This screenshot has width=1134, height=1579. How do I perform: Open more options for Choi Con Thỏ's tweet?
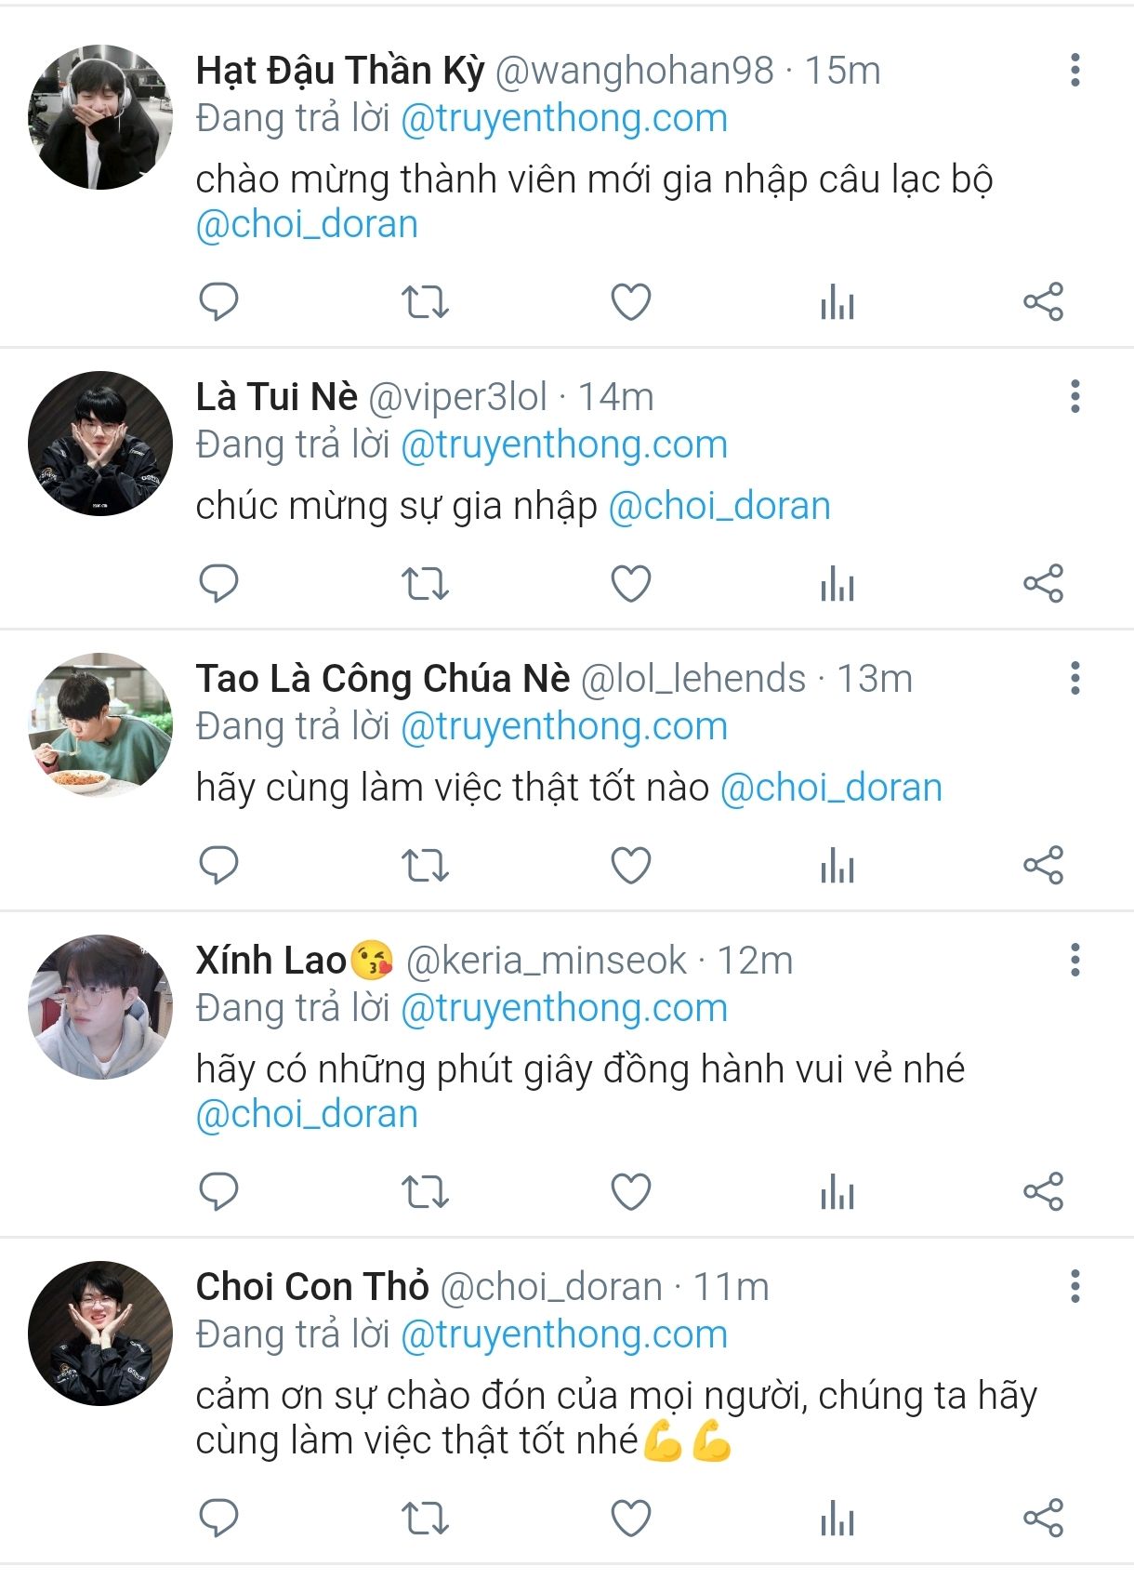[1075, 1286]
